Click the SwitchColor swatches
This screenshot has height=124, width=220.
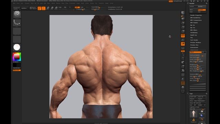17,65
